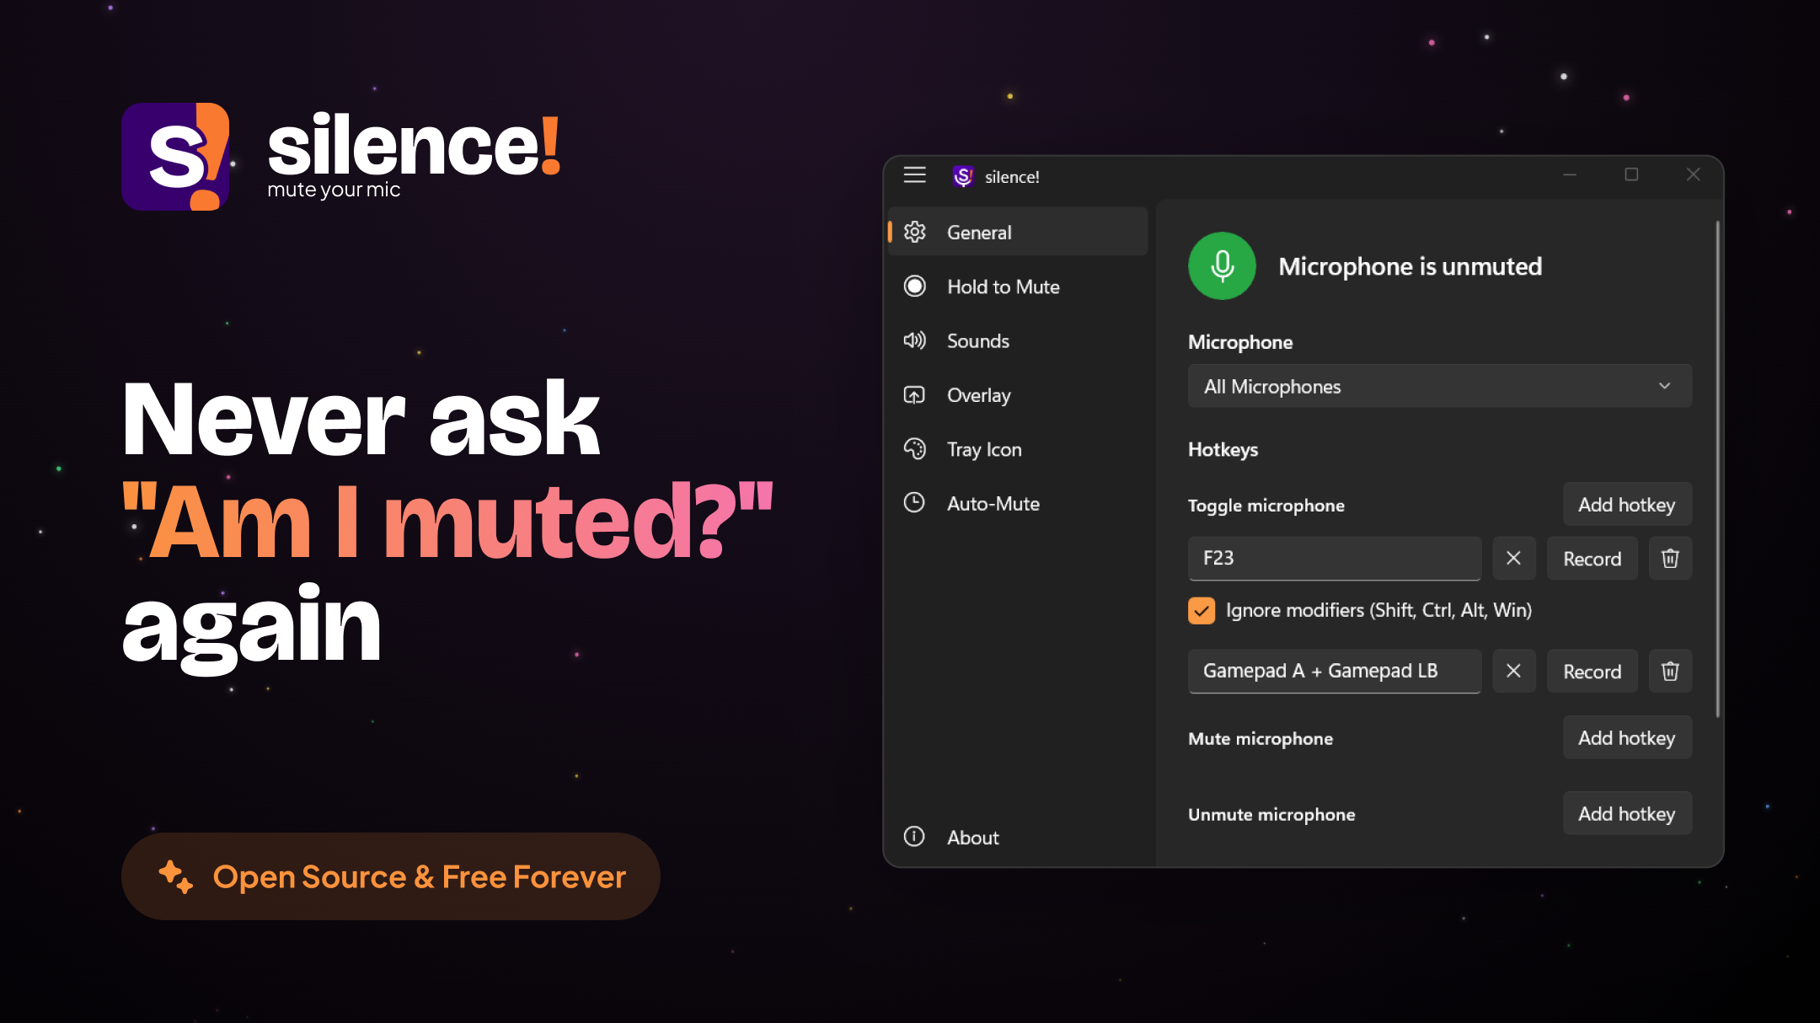
Task: Open the All Microphones dropdown
Action: [1440, 386]
